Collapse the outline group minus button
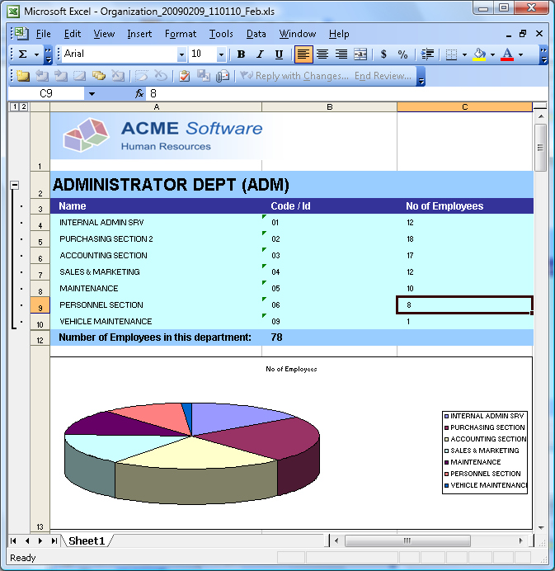 (x=14, y=186)
